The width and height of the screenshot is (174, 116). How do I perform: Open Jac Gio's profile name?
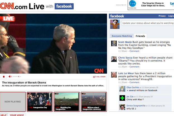130,96
